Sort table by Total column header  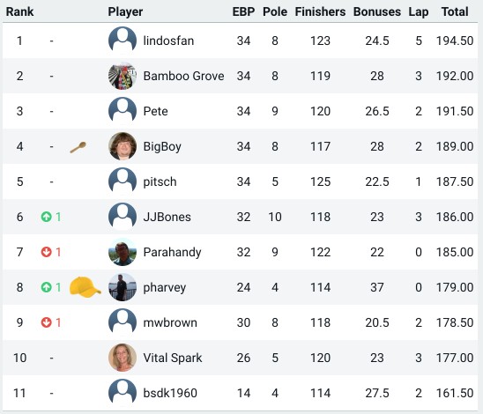pos(455,11)
